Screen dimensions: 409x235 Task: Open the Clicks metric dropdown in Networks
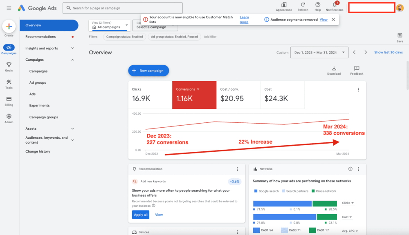pyautogui.click(x=348, y=203)
